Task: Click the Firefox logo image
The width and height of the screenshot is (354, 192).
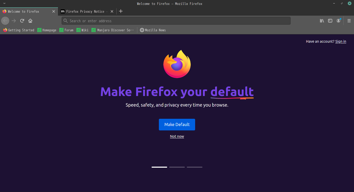Action: [x=177, y=64]
